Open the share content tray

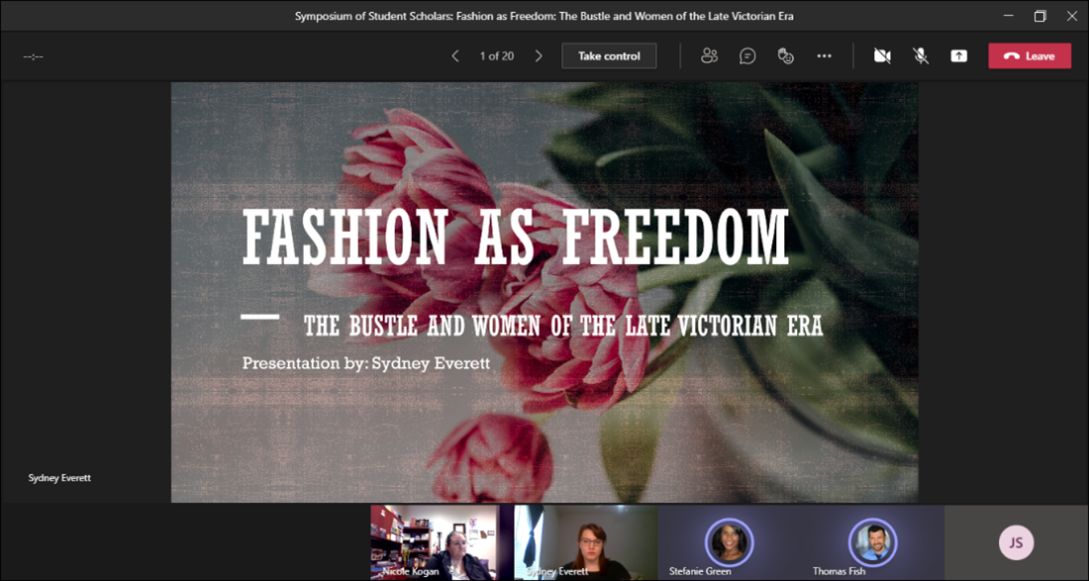click(x=958, y=56)
